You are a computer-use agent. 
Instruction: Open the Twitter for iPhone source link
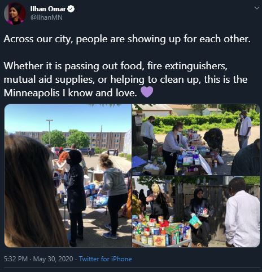[x=106, y=259]
